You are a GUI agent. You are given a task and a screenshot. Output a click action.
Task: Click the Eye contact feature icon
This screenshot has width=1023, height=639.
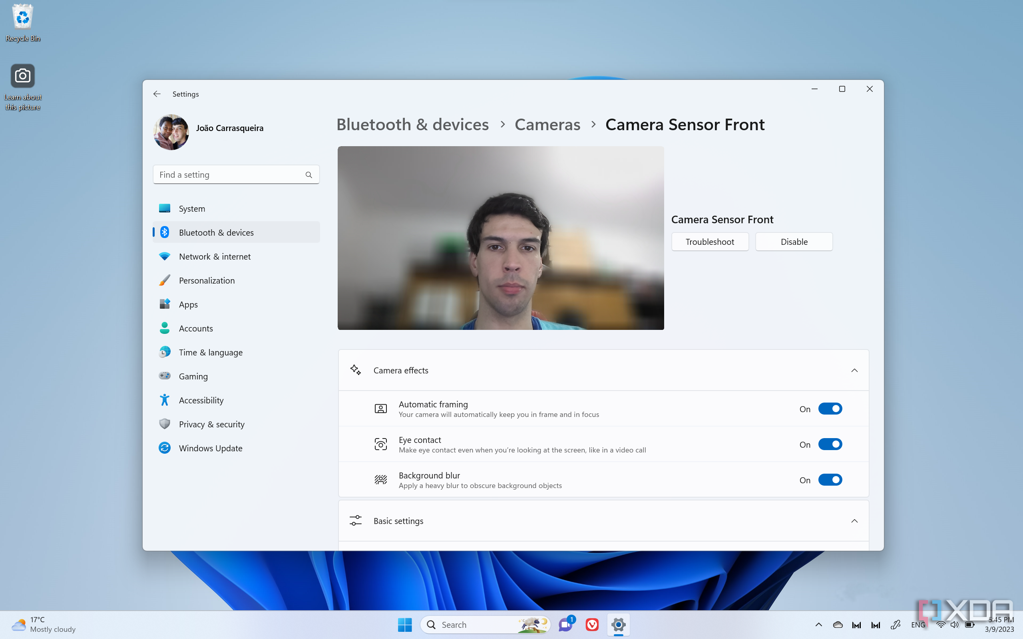pos(381,444)
